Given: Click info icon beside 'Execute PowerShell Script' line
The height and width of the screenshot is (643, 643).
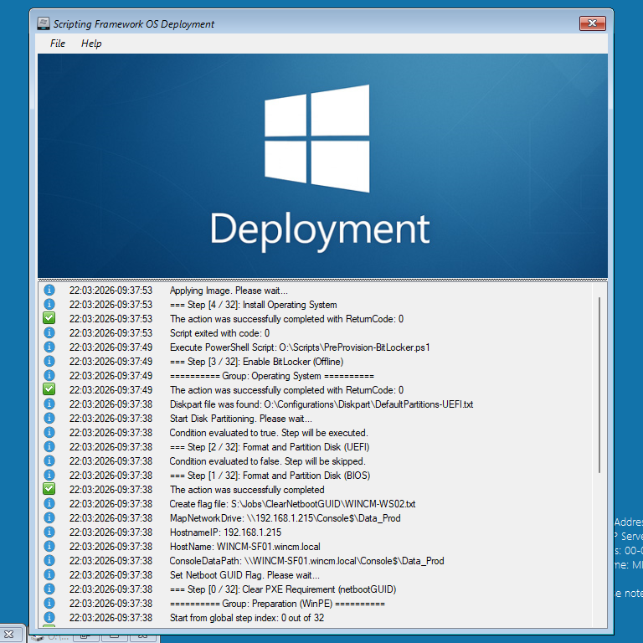Looking at the screenshot, I should coord(49,347).
